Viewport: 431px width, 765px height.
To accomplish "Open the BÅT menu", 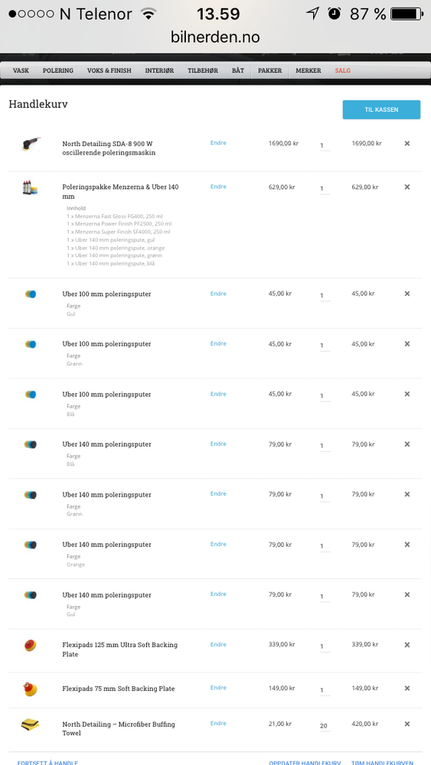I will [x=238, y=70].
